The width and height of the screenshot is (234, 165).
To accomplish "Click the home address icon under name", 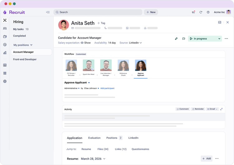I will pos(145,28).
